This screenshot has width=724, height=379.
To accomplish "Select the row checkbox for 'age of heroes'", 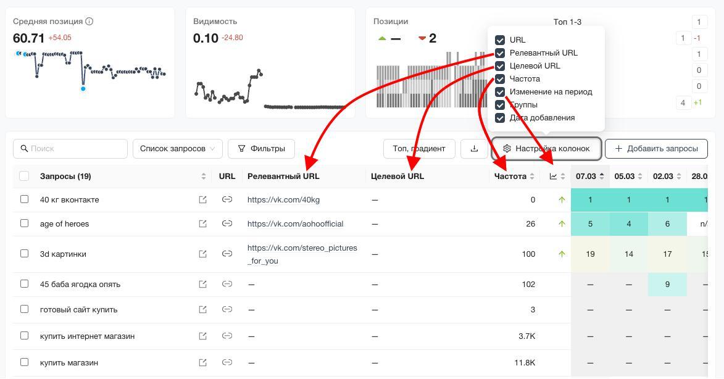I will (x=25, y=223).
